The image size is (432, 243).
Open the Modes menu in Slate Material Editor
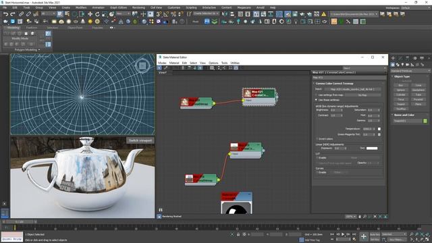[162, 63]
